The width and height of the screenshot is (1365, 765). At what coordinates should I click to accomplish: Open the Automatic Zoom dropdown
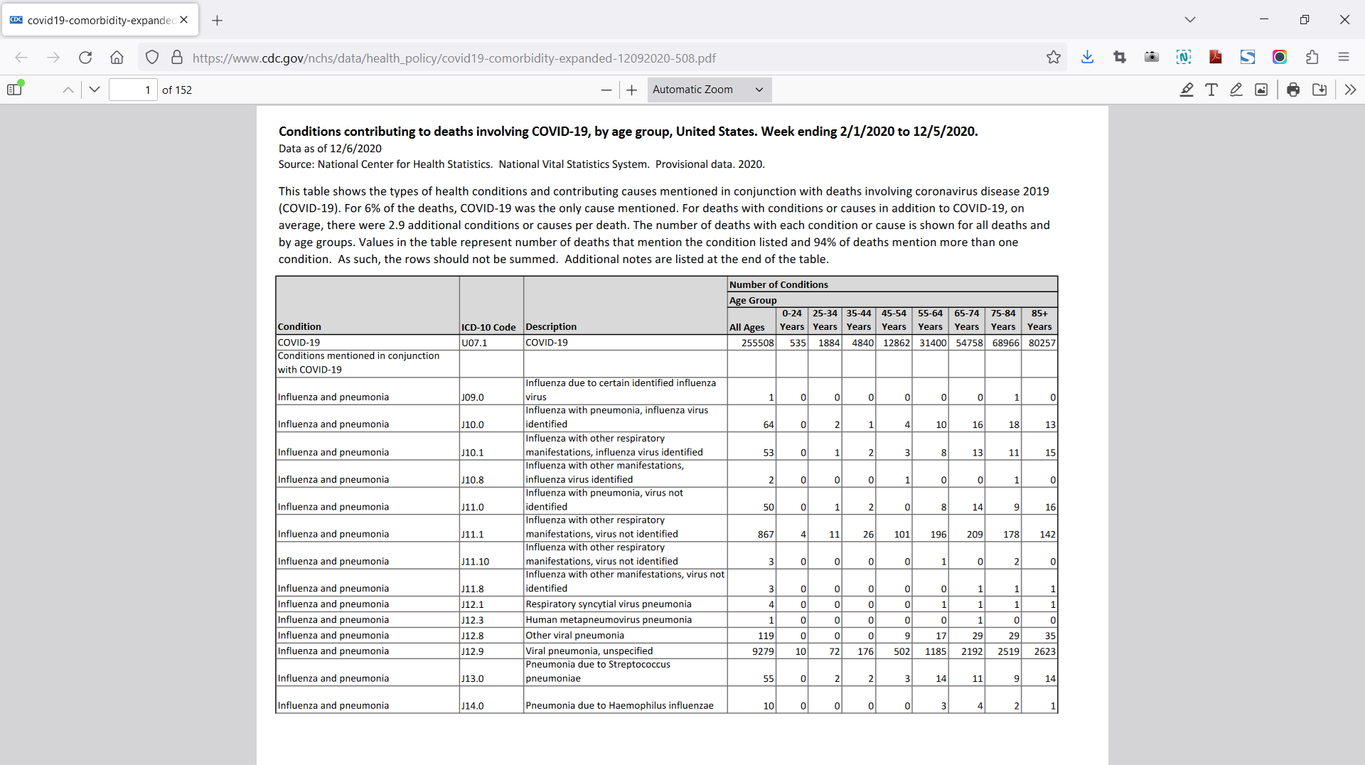pyautogui.click(x=709, y=90)
